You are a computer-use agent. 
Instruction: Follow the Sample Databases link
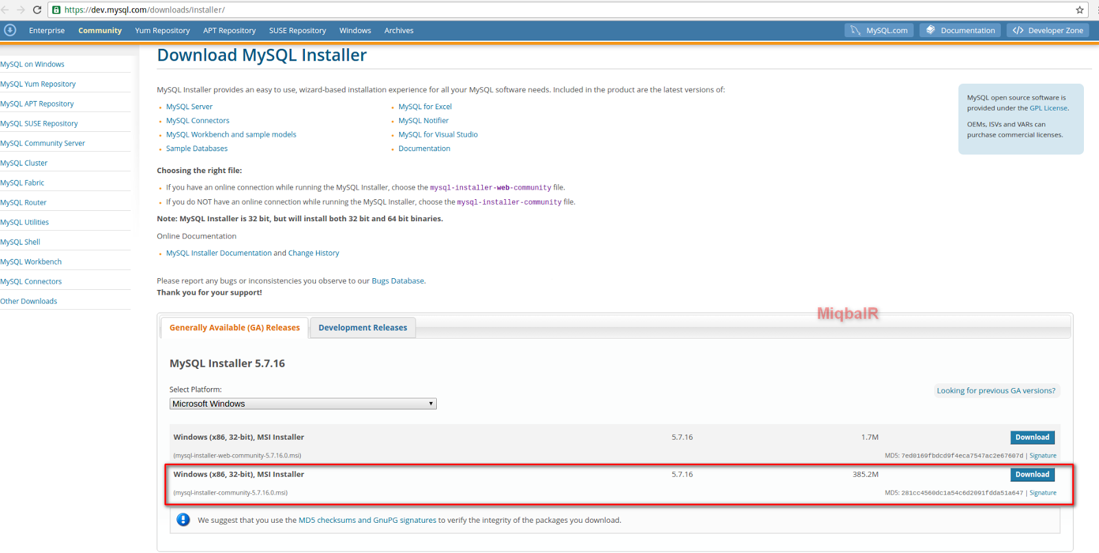click(196, 148)
